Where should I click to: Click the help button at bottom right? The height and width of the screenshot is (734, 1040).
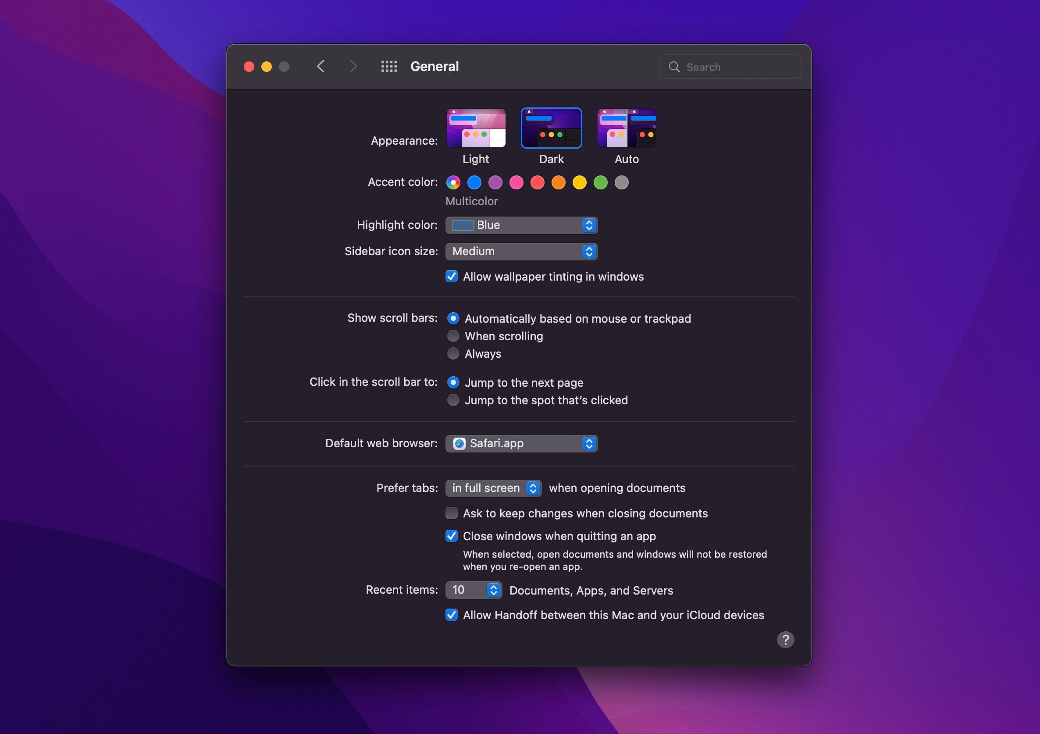point(787,639)
